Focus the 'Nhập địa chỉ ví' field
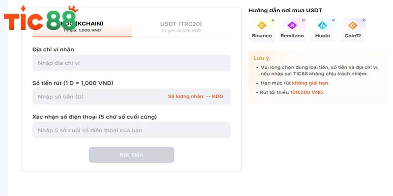This screenshot has width=393, height=196. [131, 63]
